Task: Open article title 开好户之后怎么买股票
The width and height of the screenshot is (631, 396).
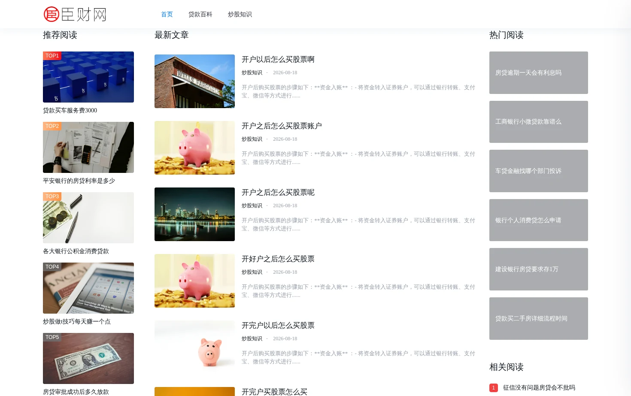Action: [278, 259]
